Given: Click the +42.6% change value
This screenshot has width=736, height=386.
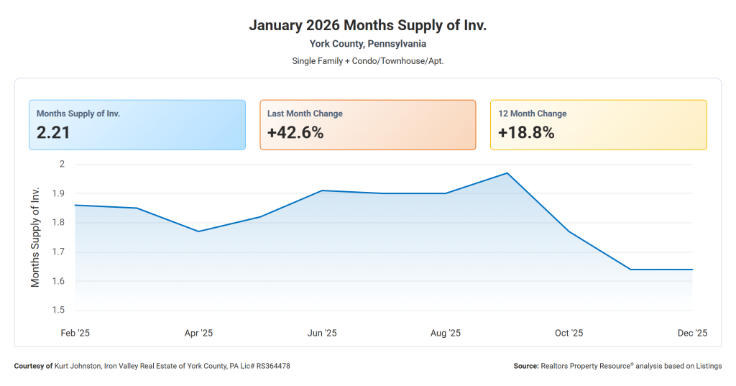Looking at the screenshot, I should (295, 132).
